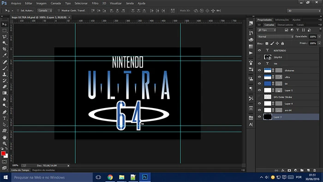This screenshot has width=323, height=182.
Task: Open the Tipo layer filter dropdown
Action: pyautogui.click(x=267, y=30)
